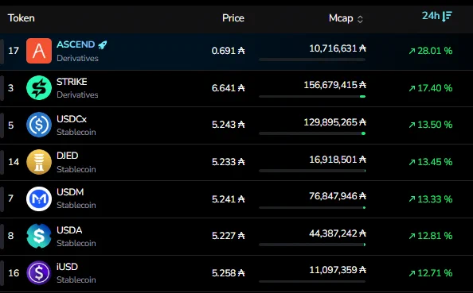This screenshot has width=473, height=293.
Task: Click the ASCEND price 0.691 ₳
Action: pyautogui.click(x=228, y=51)
